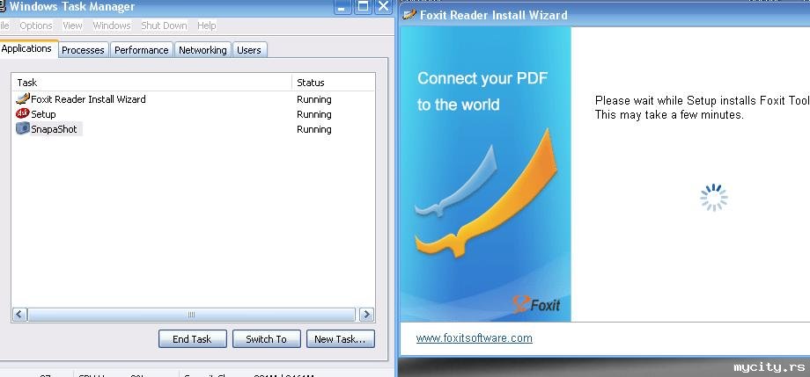810x377 pixels.
Task: Switch to the Processes tab
Action: click(83, 50)
